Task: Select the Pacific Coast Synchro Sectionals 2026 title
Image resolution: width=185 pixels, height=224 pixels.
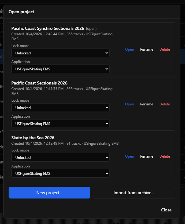Action: point(48,29)
